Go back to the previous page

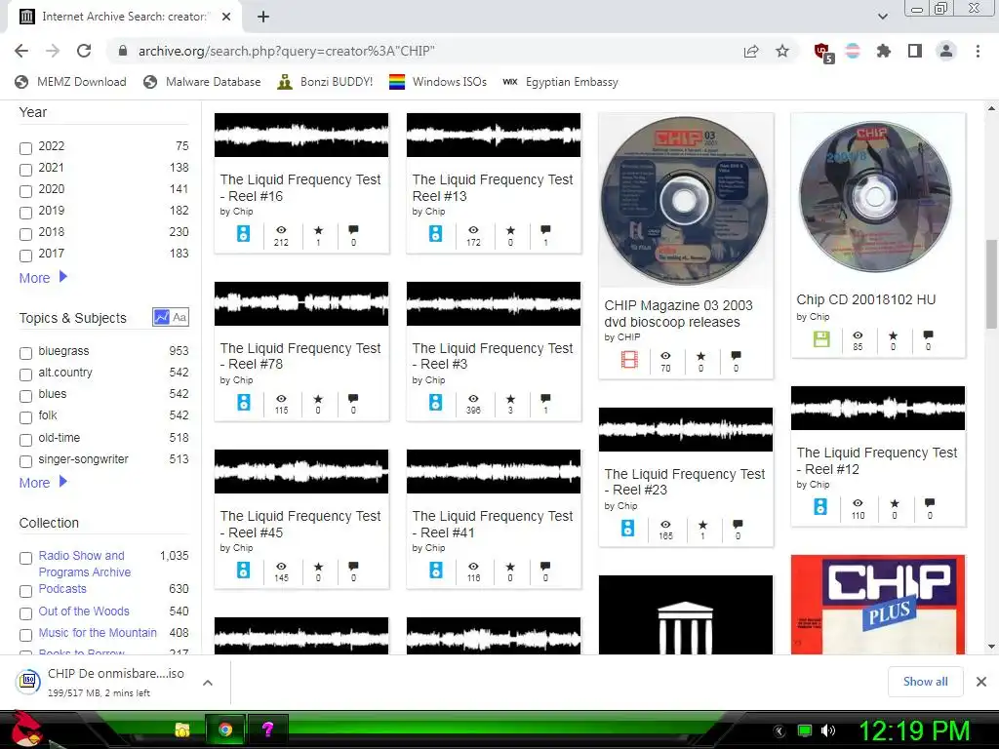pos(21,51)
